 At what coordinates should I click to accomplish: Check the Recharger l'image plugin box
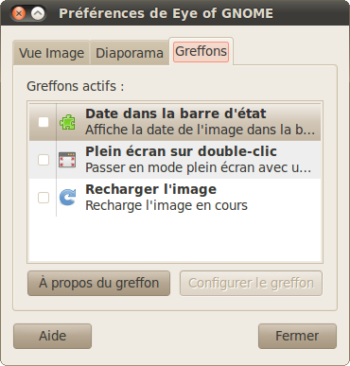pos(44,198)
